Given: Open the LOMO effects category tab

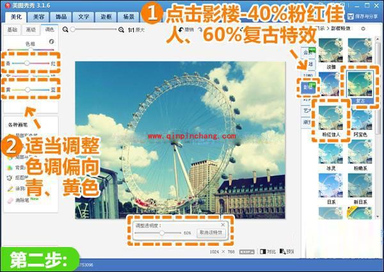Looking at the screenshot, I should [x=308, y=76].
